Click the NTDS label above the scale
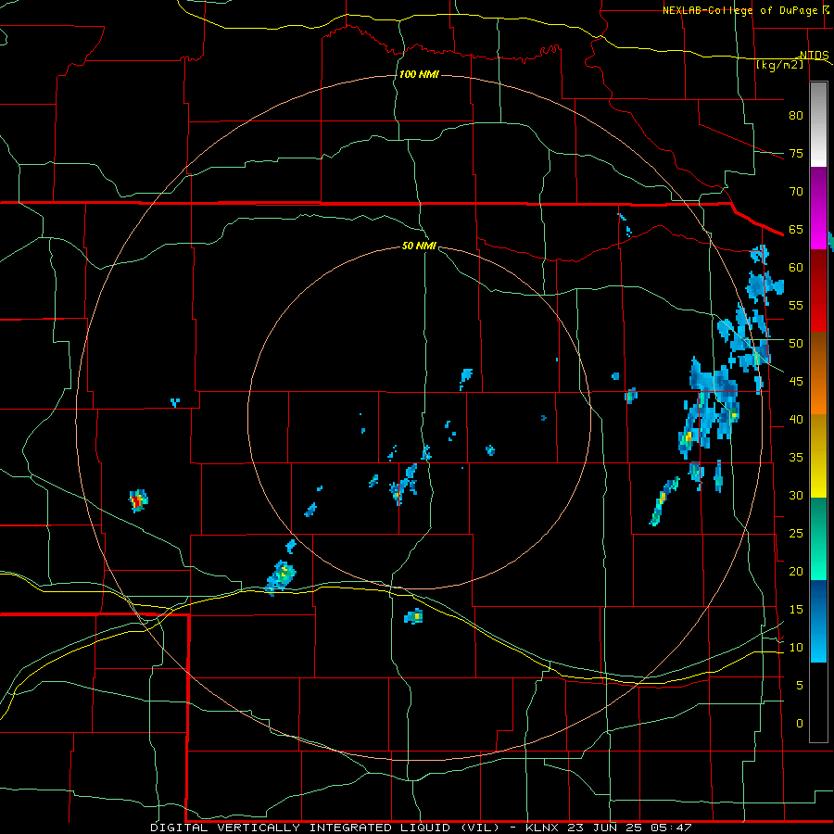The height and width of the screenshot is (834, 834). coord(815,56)
